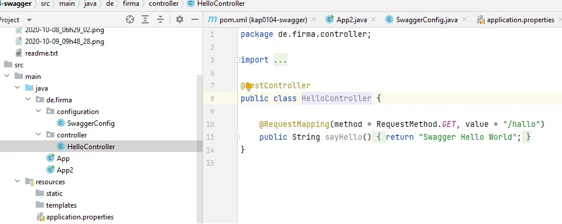Image resolution: width=562 pixels, height=224 pixels.
Task: Click 'HelloController' in the breadcrumb path
Action: 221,4
